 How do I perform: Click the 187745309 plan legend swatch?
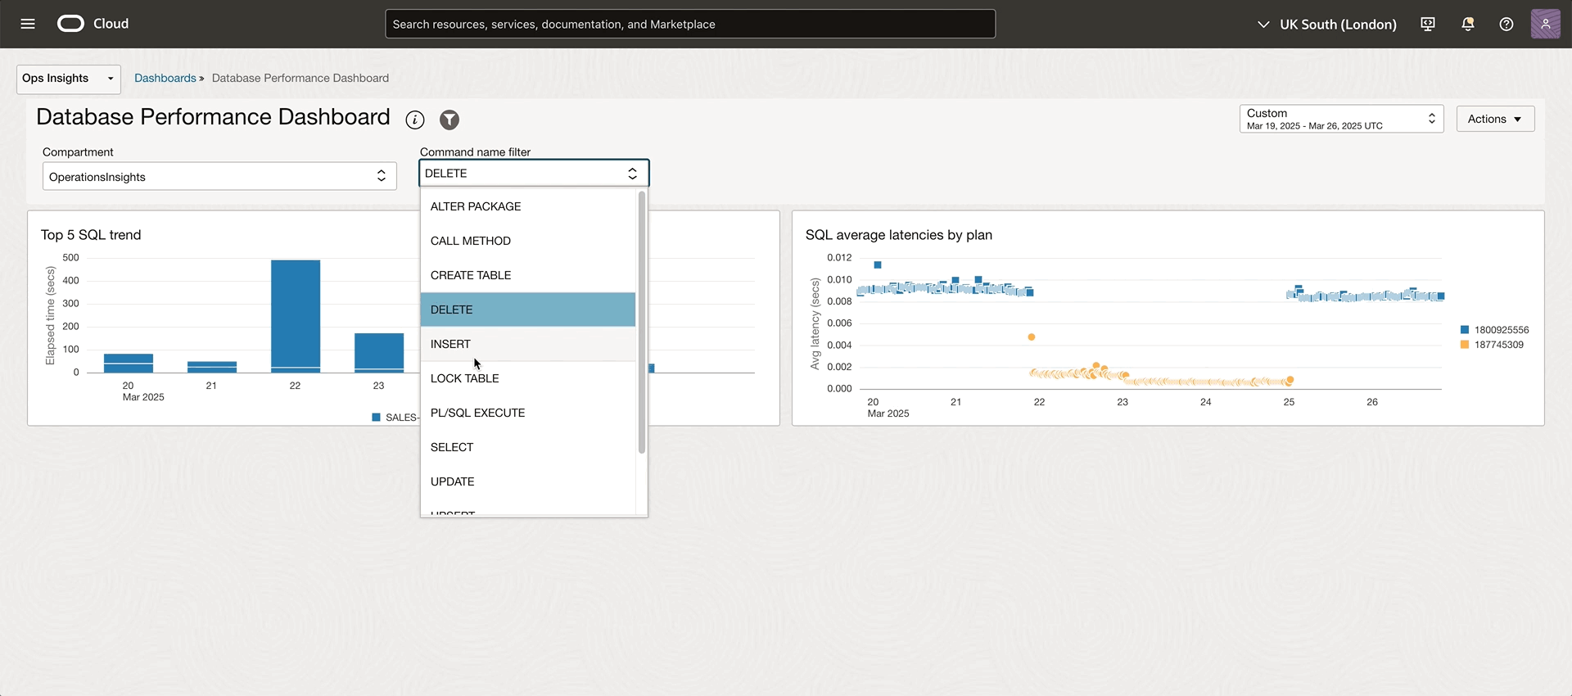point(1465,345)
